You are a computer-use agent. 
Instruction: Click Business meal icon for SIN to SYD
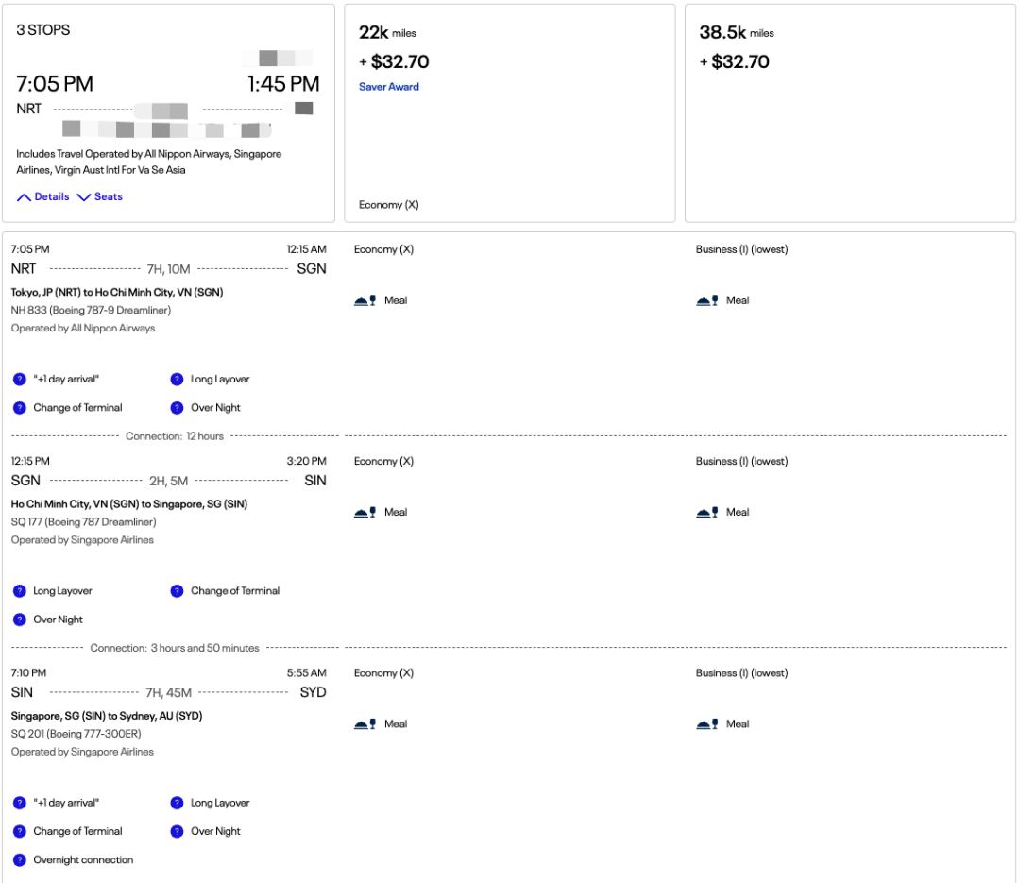706,724
